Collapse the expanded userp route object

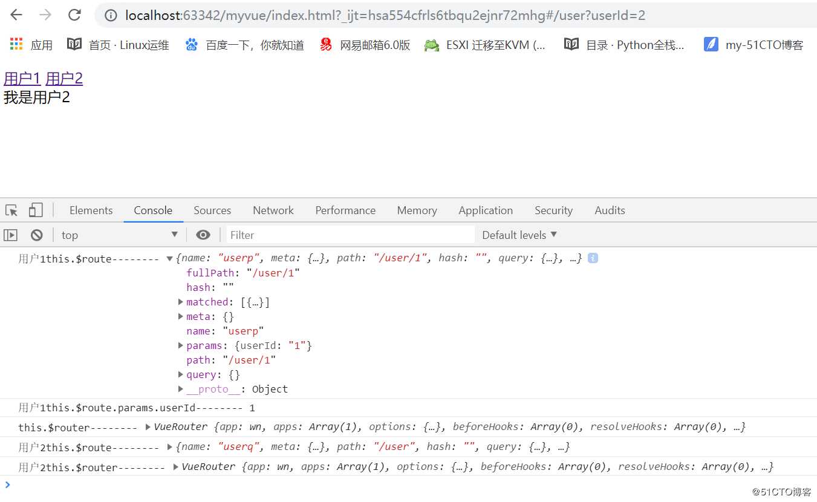(170, 259)
